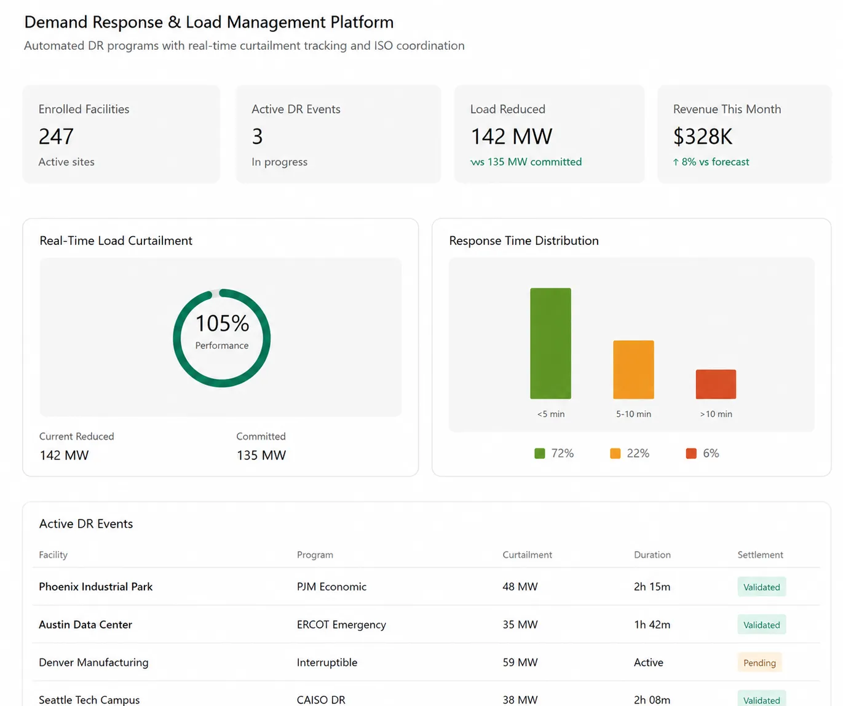This screenshot has height=706, width=843.
Task: Click the red 6% legend swatch
Action: pos(691,453)
